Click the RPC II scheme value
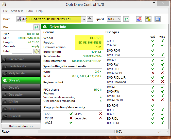This screenshot has width=171, height=139. [98, 90]
